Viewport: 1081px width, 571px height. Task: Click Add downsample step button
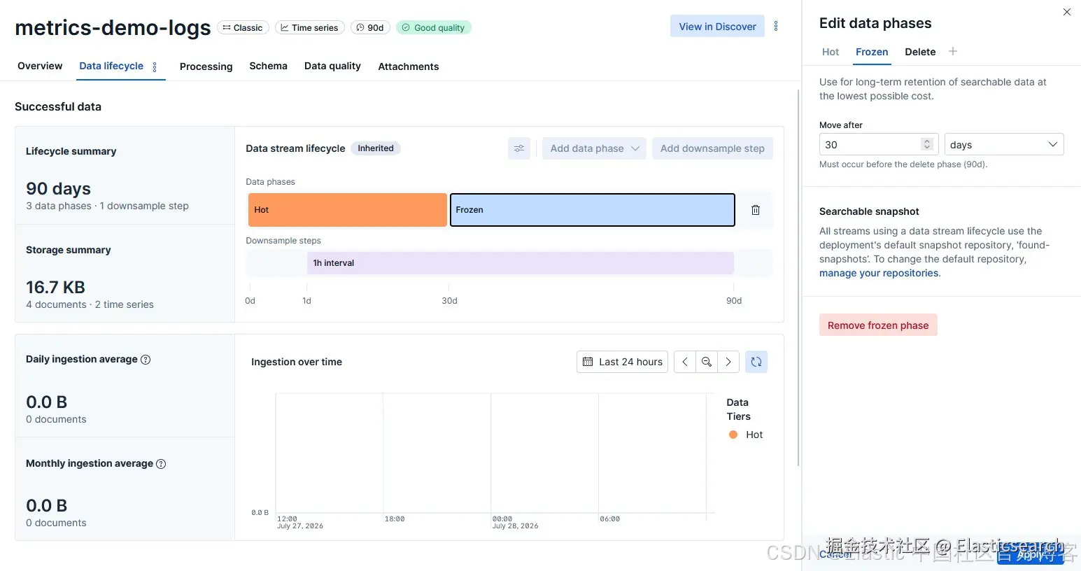click(712, 148)
